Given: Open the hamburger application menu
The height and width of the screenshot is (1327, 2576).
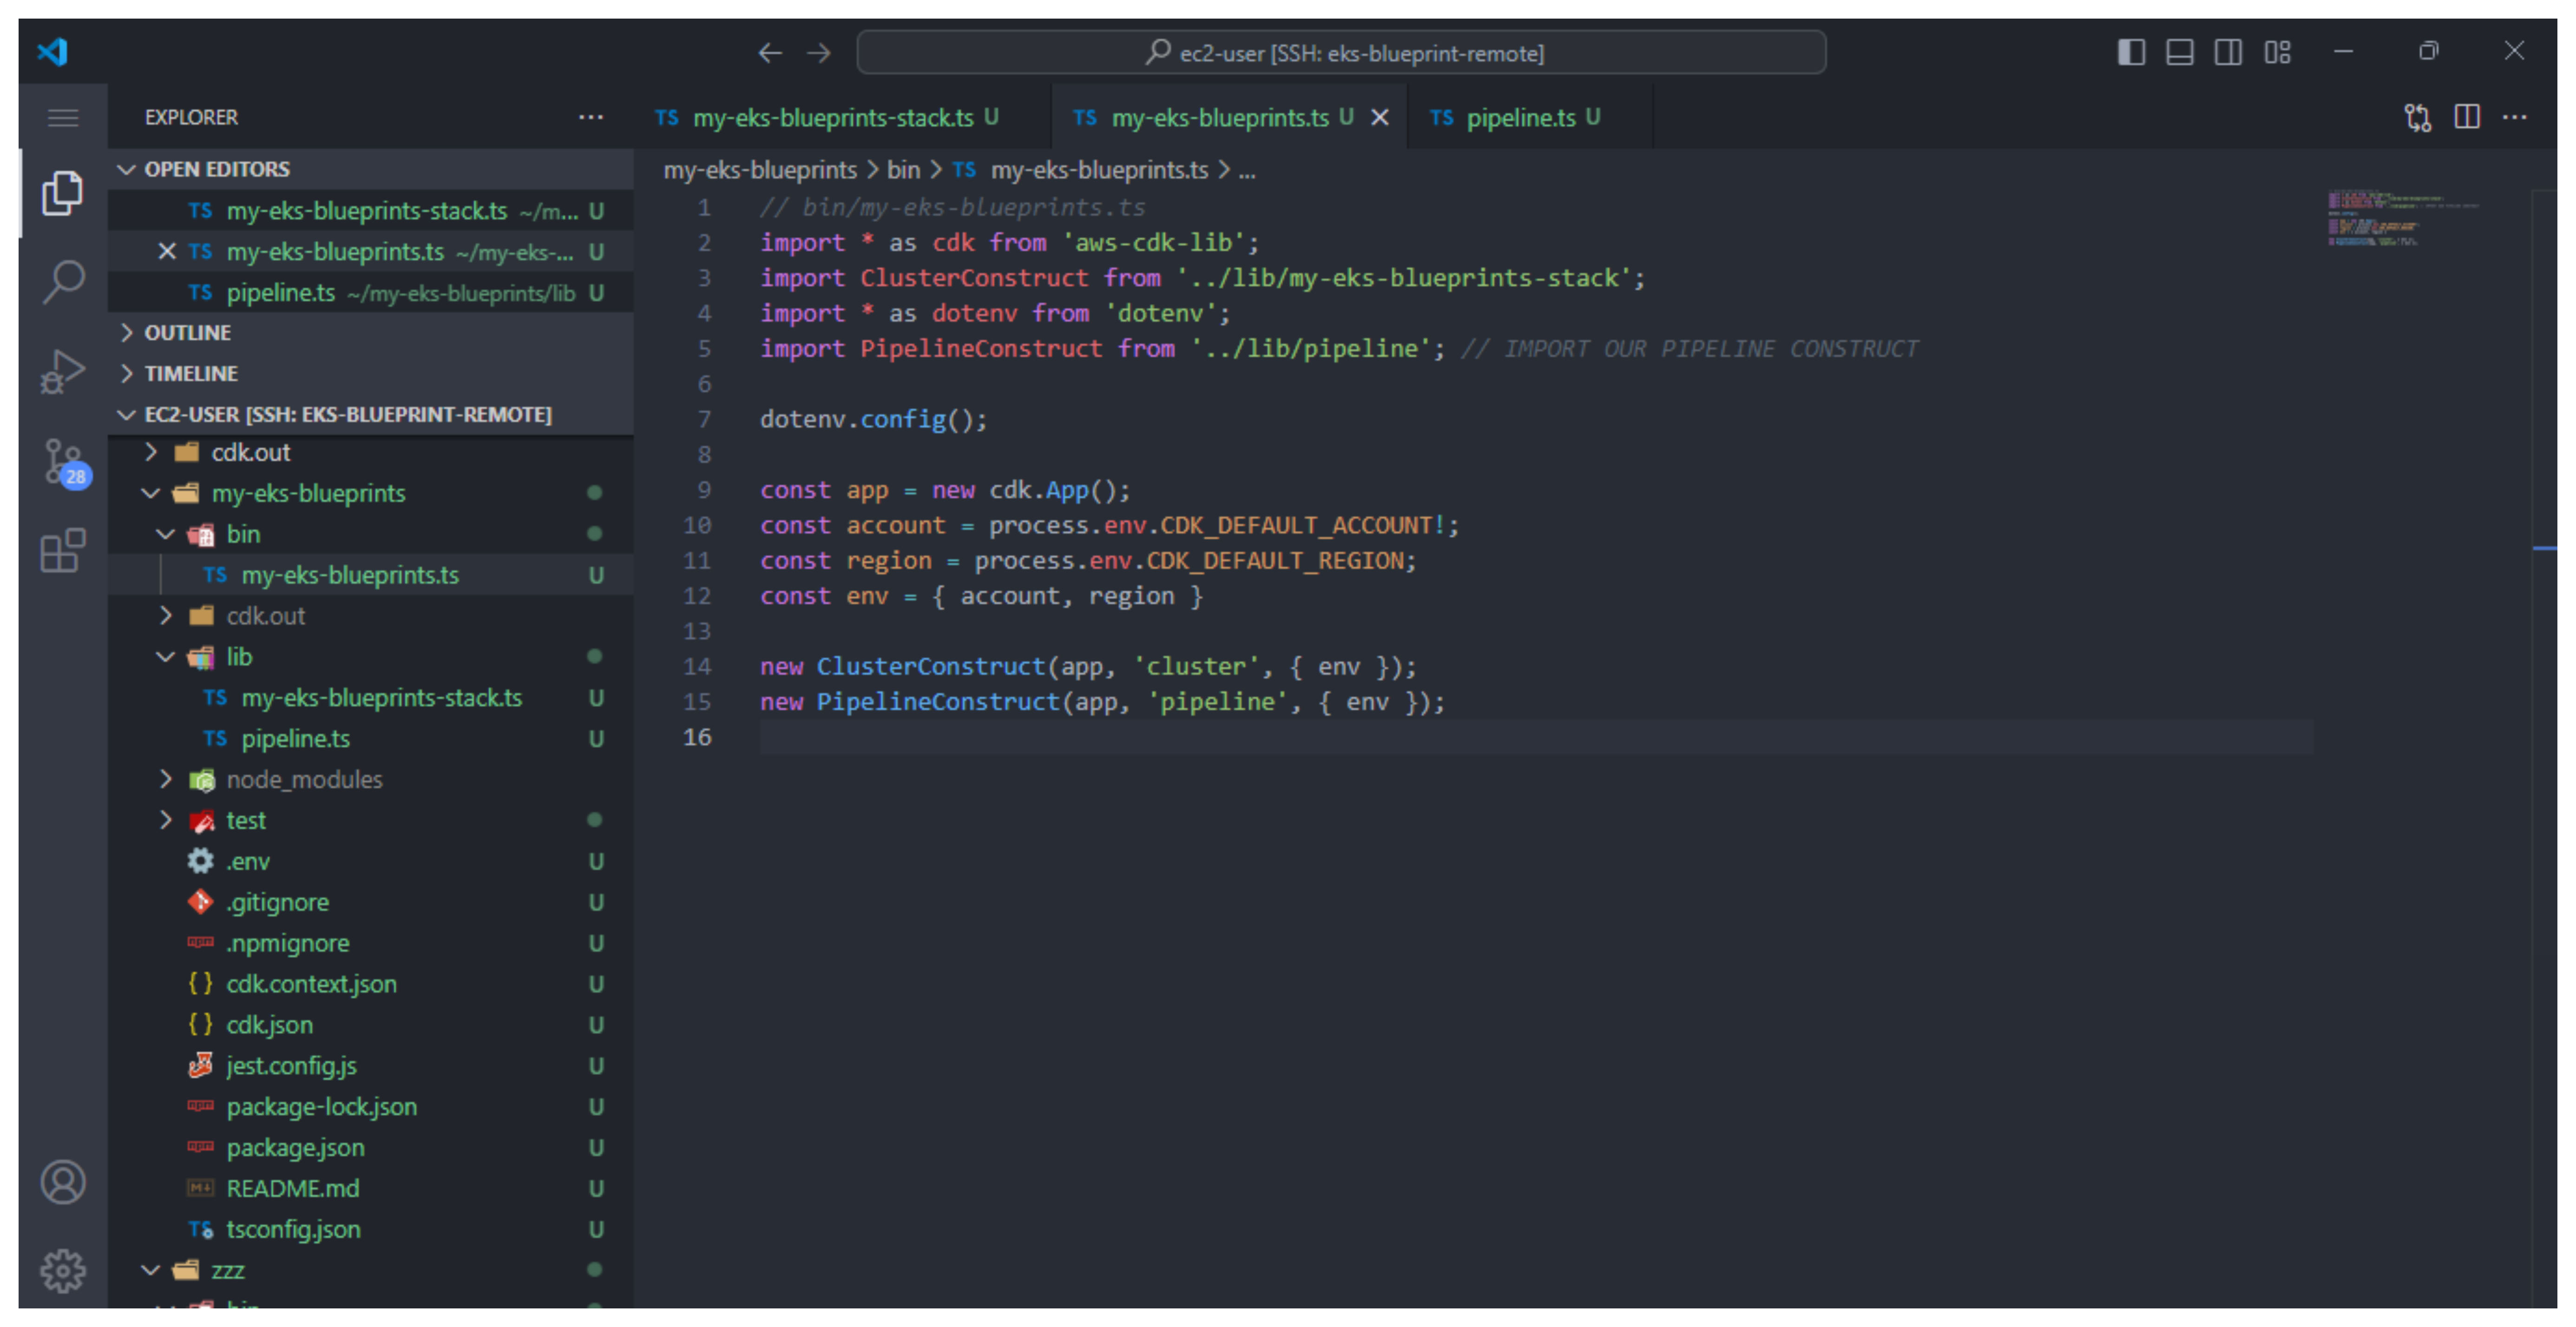Looking at the screenshot, I should pyautogui.click(x=63, y=118).
